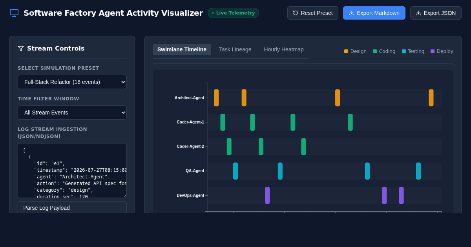Select the first QA-Agent testing event bar
The image size is (471, 247).
pos(235,171)
